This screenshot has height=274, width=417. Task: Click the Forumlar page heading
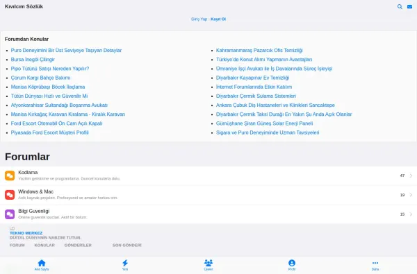tap(27, 157)
